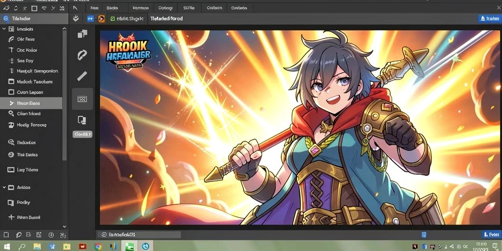Click the page icon in sidebar bottom bar
502x251 pixels.
click(x=6, y=235)
